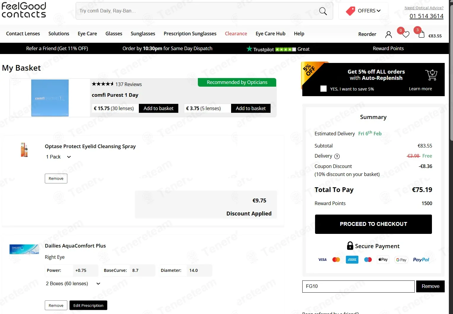Open the Eye Care menu
The image size is (453, 314).
tap(87, 34)
